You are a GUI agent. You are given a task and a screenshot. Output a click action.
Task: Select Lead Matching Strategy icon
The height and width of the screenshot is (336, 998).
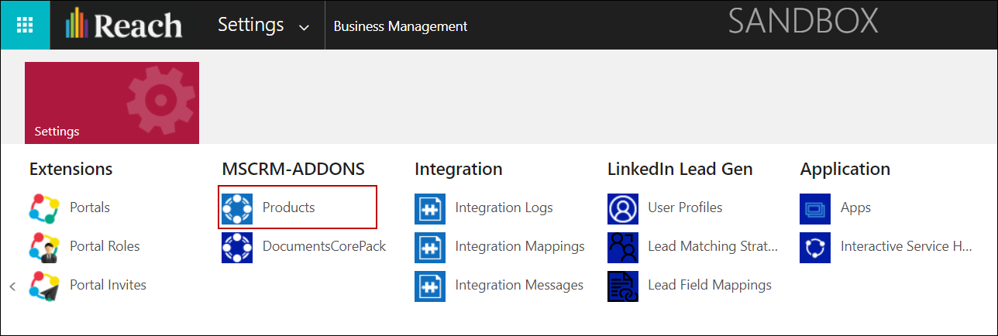(x=622, y=247)
